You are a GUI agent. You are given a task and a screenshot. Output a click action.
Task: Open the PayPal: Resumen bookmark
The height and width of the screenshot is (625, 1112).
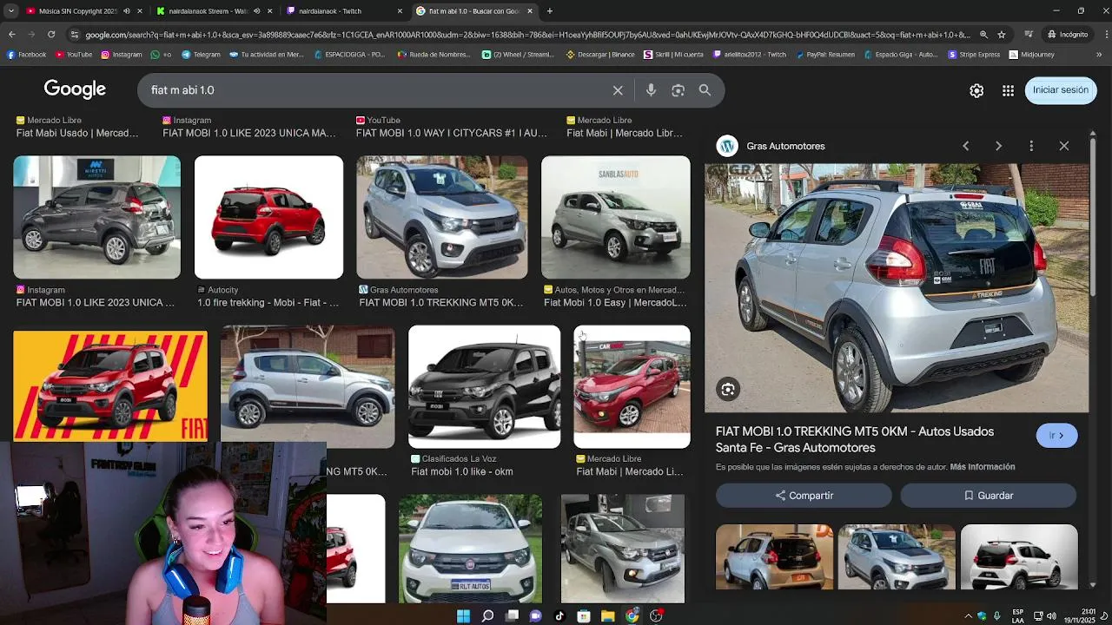(x=824, y=54)
